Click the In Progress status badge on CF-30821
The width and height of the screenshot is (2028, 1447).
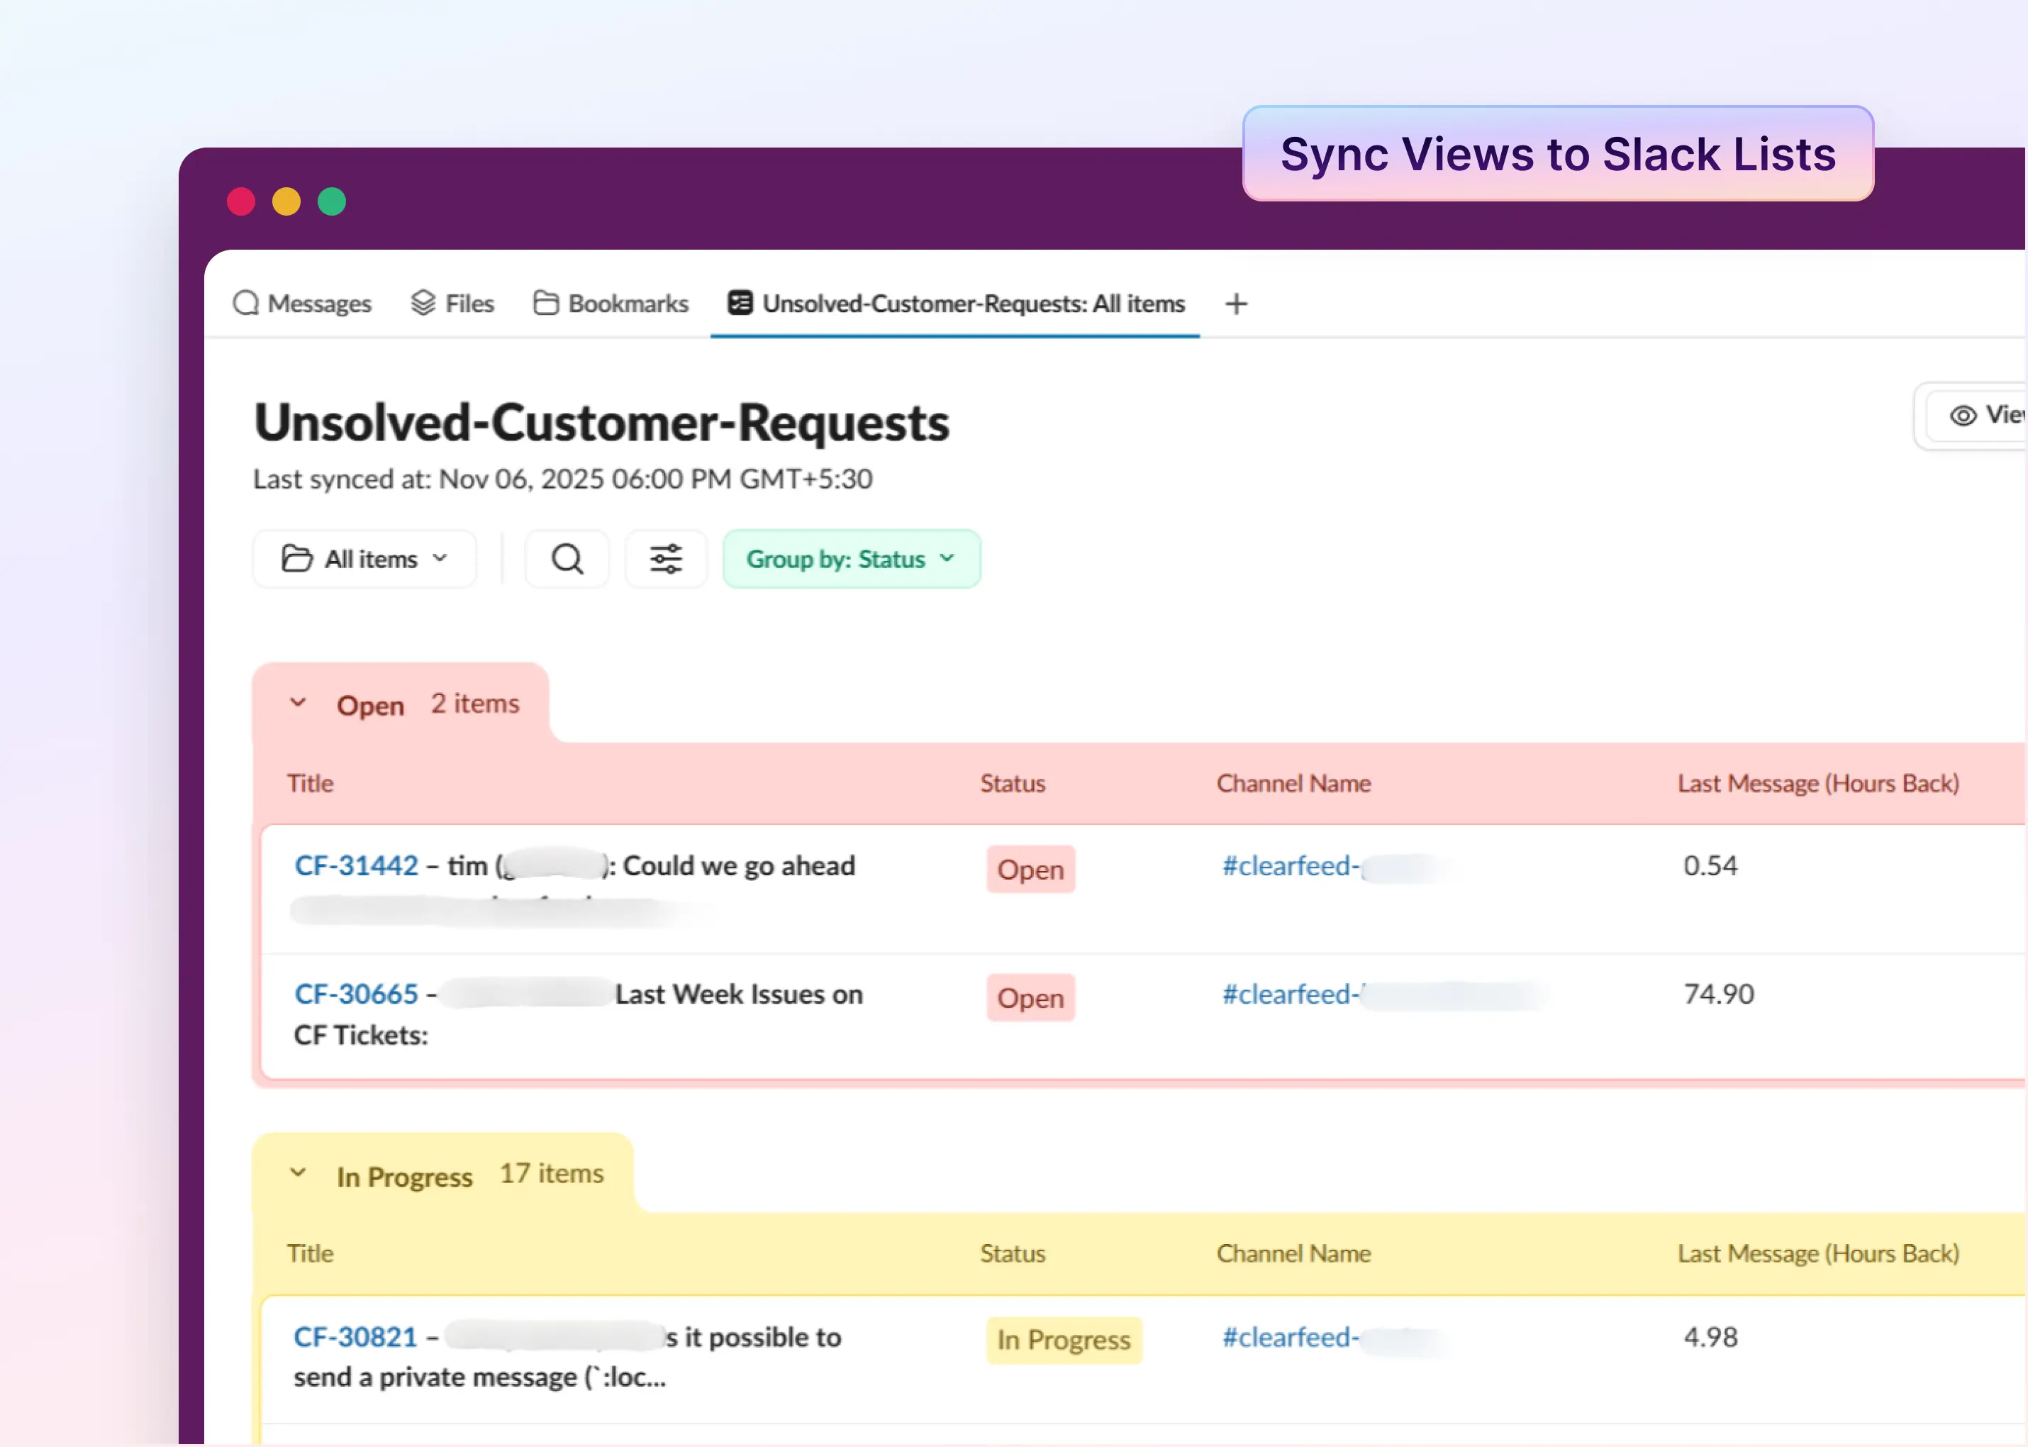1064,1340
